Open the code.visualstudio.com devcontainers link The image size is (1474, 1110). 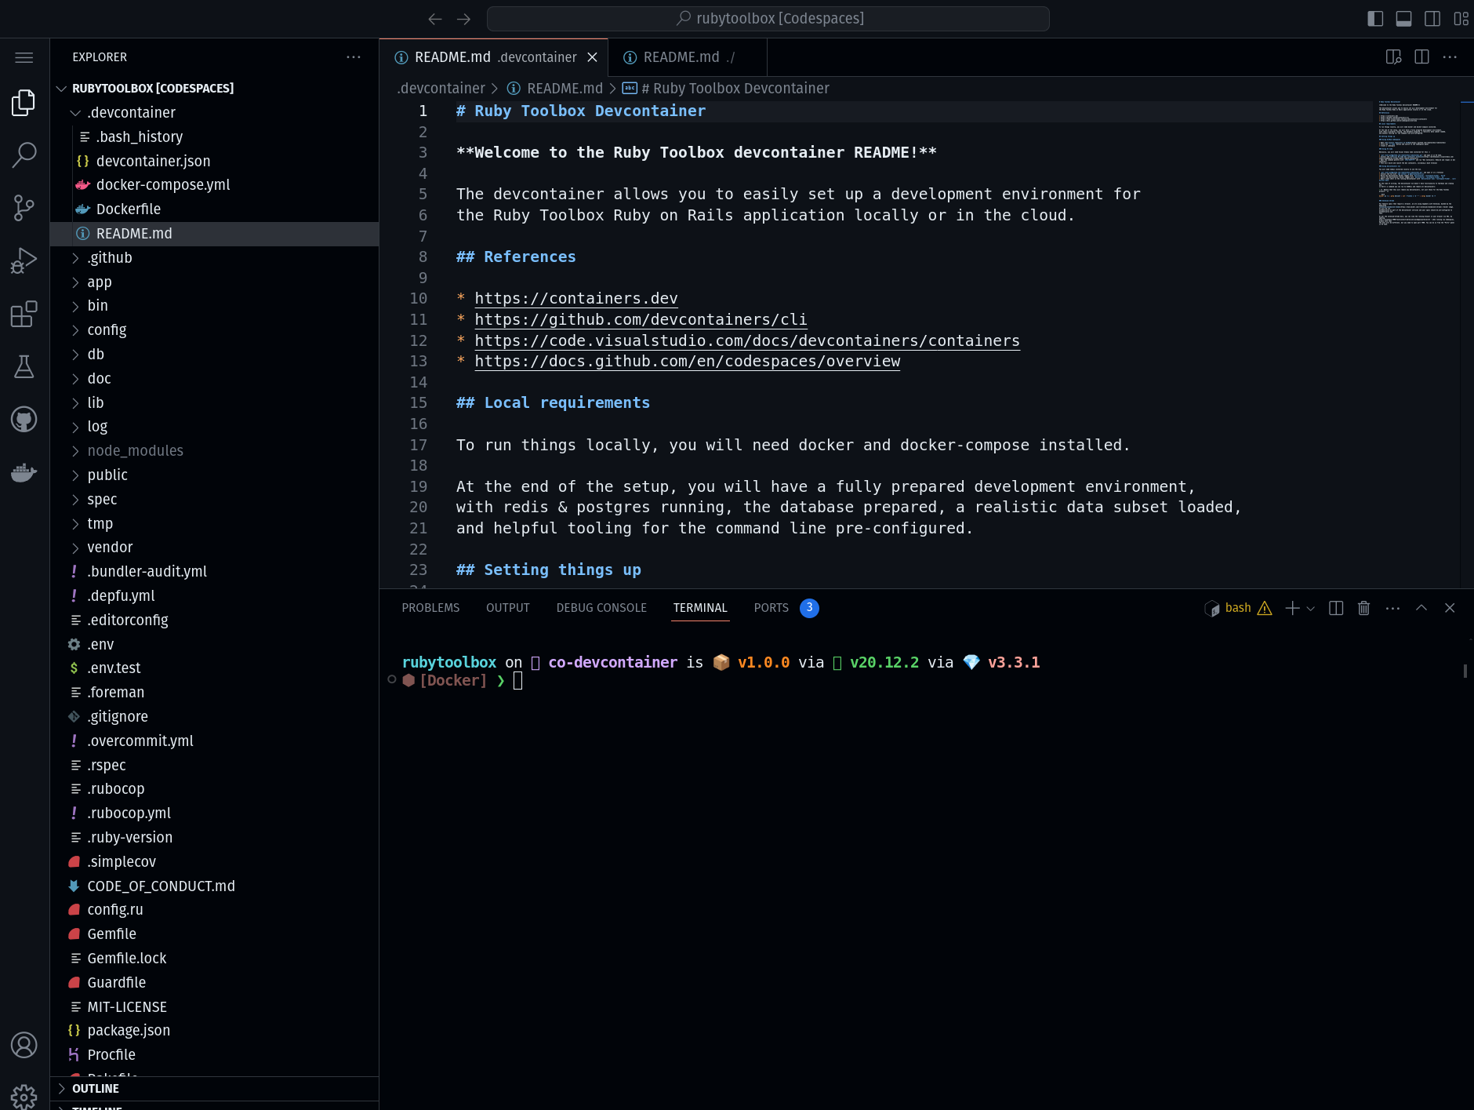pos(747,341)
